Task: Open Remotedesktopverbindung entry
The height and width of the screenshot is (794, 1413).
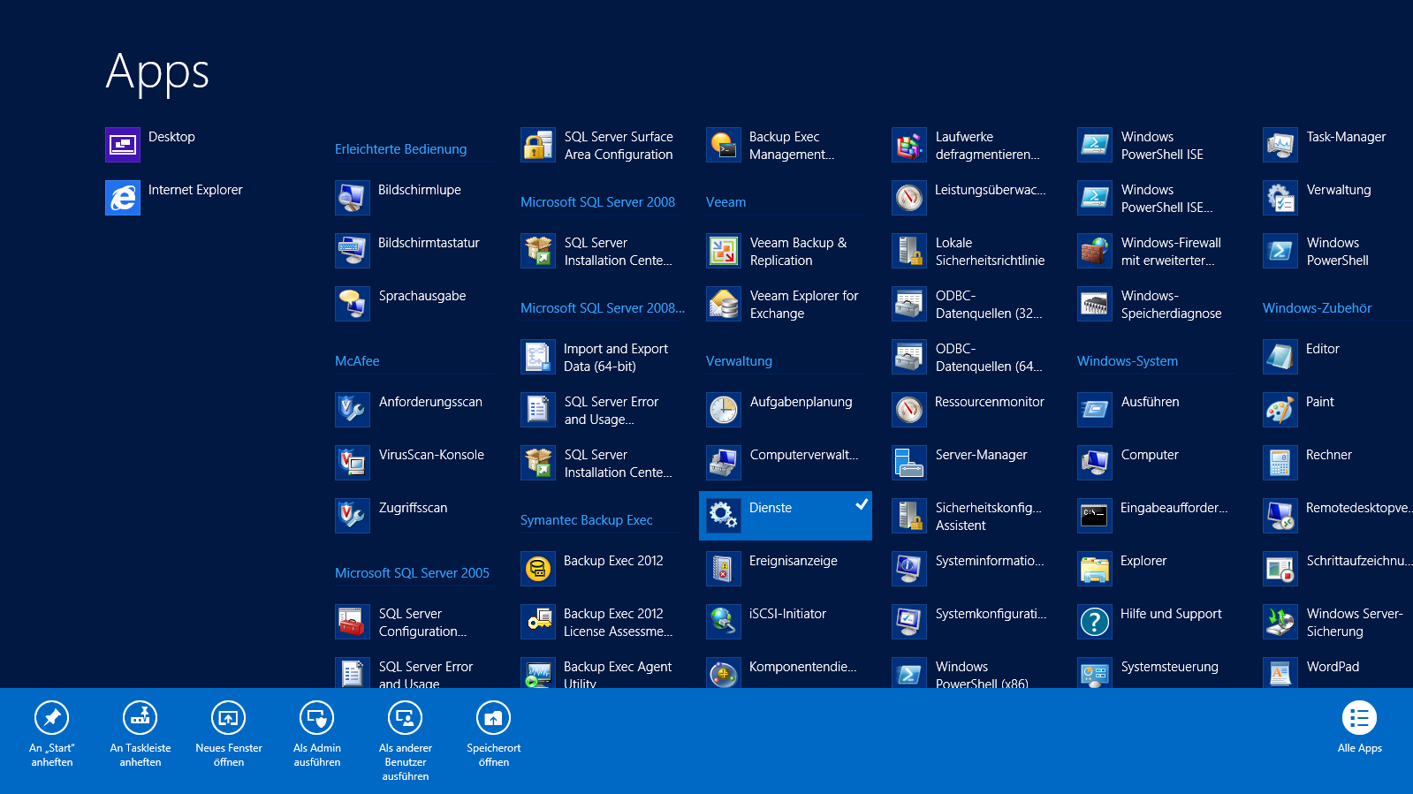Action: click(1338, 516)
